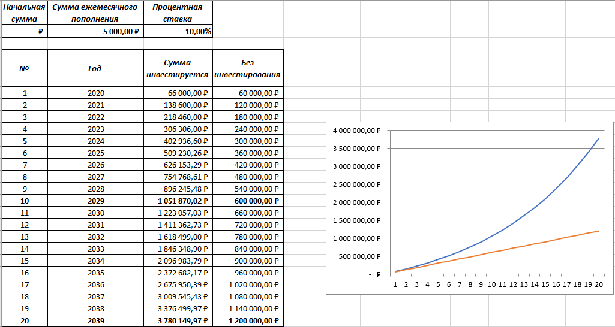Click the chart axis label 500 000,00 ₽

[361, 256]
